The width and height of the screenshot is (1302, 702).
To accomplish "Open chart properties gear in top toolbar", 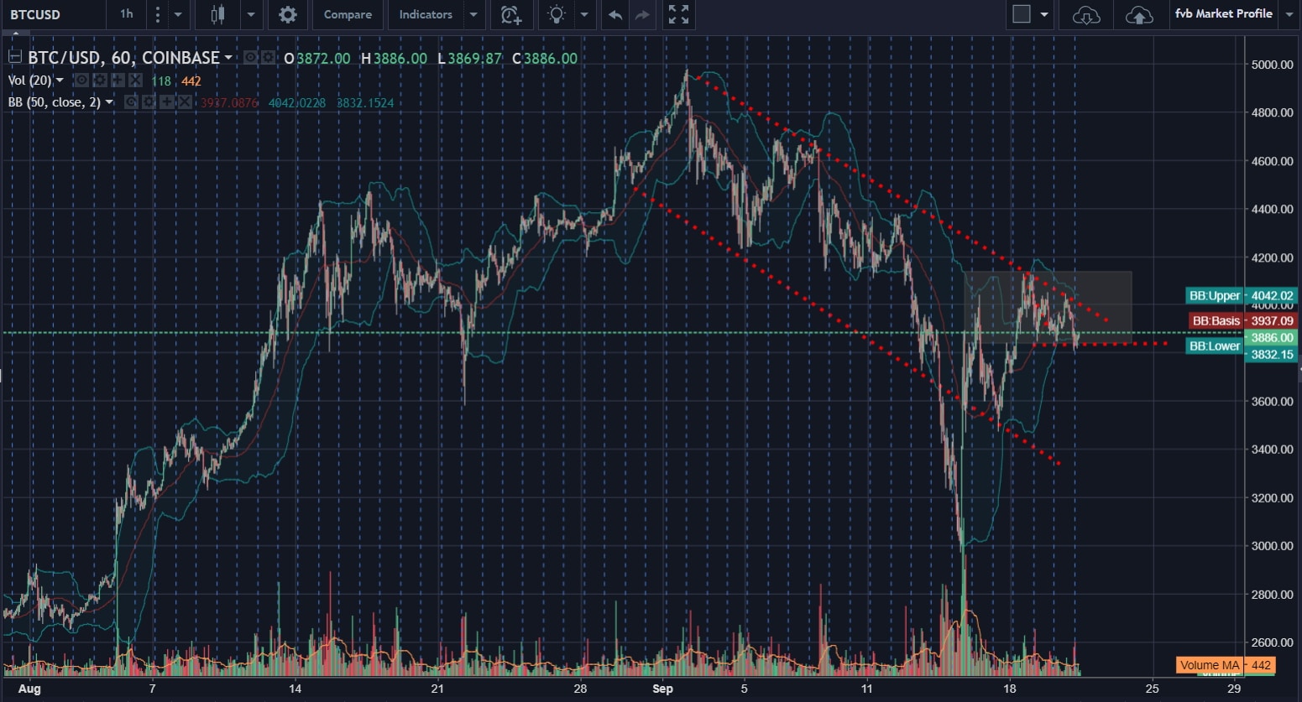I will (288, 14).
